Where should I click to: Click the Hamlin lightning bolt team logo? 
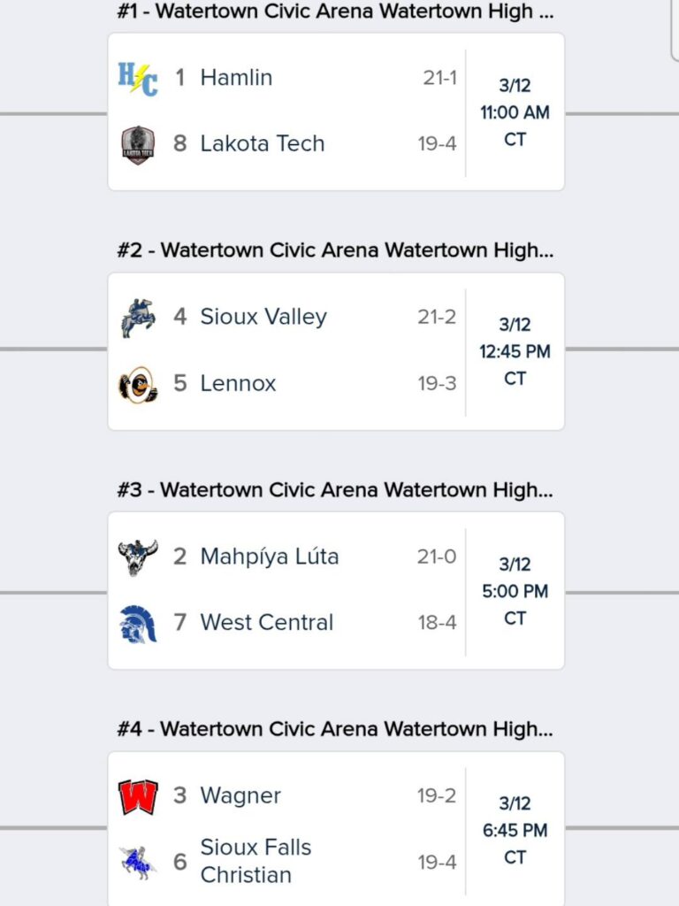coord(138,78)
